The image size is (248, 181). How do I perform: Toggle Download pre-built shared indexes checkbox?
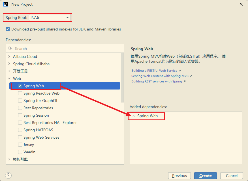point(8,29)
